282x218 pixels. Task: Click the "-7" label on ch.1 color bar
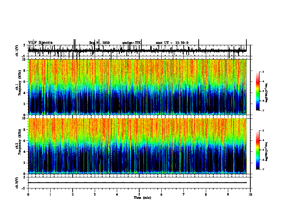[x=263, y=110]
